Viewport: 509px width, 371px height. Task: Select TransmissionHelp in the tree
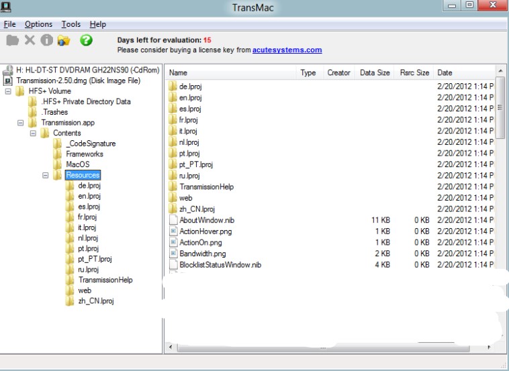pyautogui.click(x=105, y=280)
